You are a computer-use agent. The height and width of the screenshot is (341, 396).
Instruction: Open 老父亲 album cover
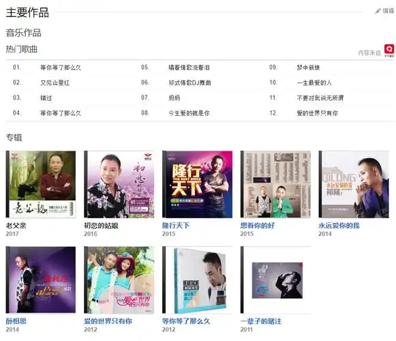point(41,184)
